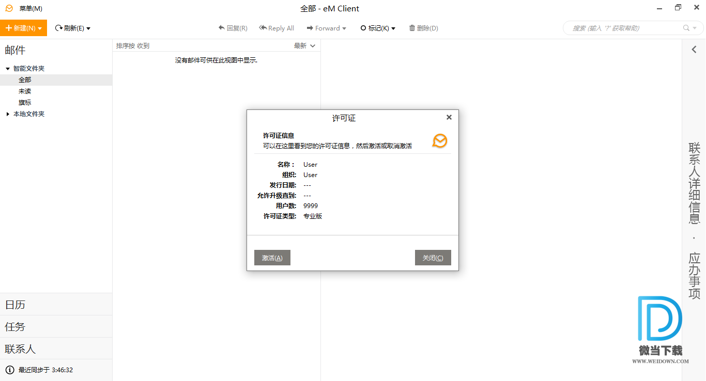The width and height of the screenshot is (706, 381).
Task: Click the 名称 value User
Action: tap(310, 164)
